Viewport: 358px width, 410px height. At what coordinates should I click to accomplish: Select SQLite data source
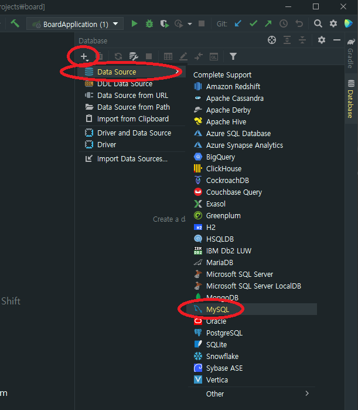pyautogui.click(x=253, y=345)
